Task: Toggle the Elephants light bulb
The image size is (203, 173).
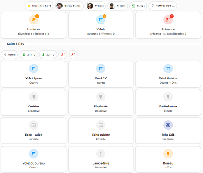Action: coord(101,97)
